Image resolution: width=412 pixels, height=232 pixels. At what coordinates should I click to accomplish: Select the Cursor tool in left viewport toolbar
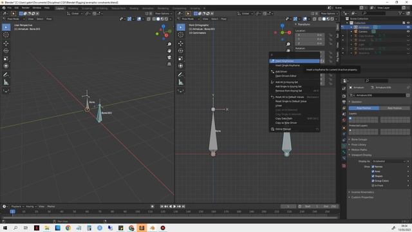[6, 35]
